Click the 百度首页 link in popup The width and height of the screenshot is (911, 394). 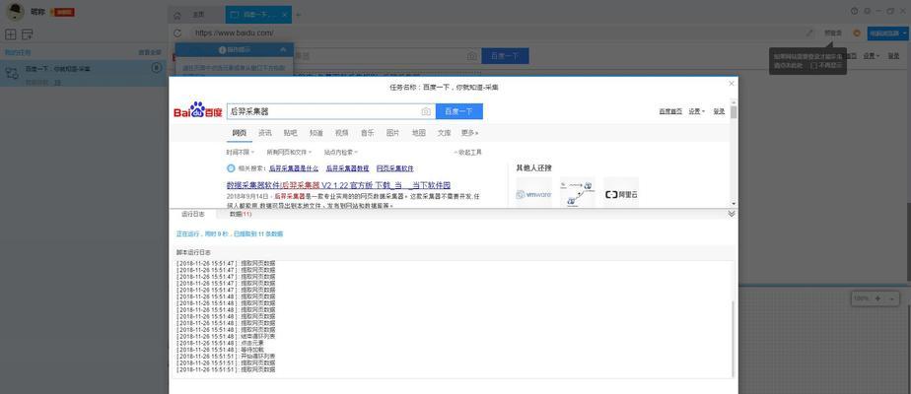670,111
